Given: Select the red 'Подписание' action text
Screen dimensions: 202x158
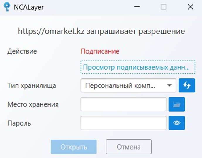Looking at the screenshot, I should 100,51.
